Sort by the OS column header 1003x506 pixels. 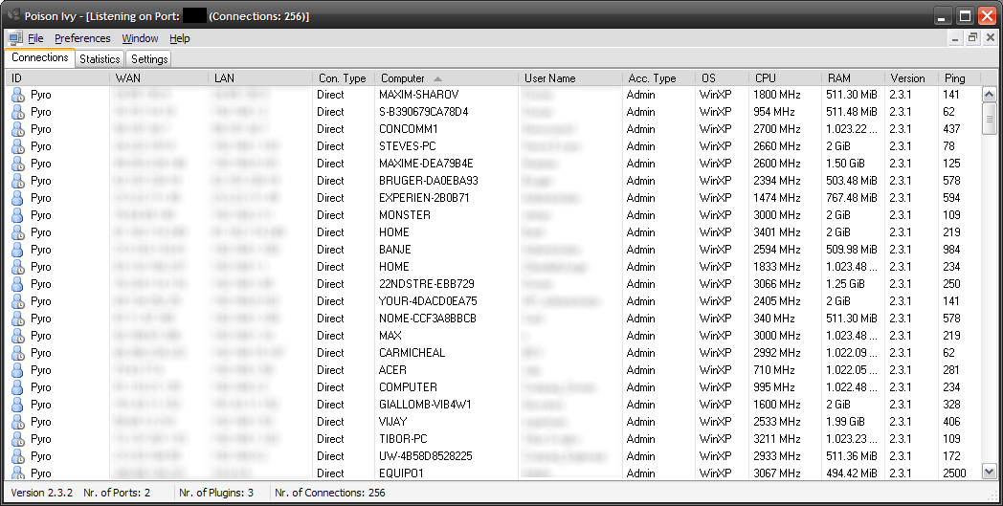(722, 78)
